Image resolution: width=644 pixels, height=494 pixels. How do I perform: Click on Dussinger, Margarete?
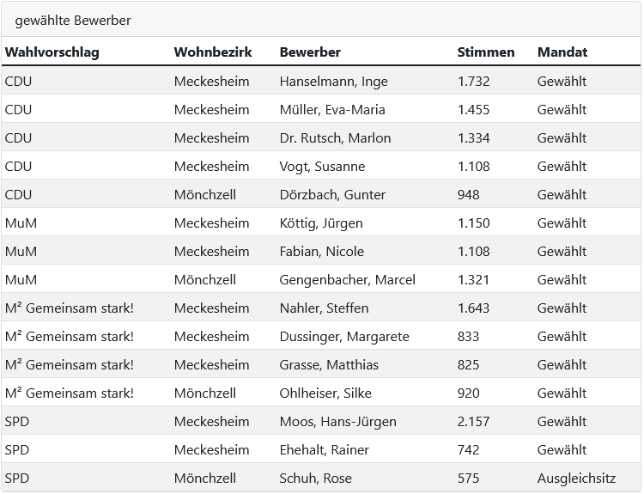pos(344,337)
